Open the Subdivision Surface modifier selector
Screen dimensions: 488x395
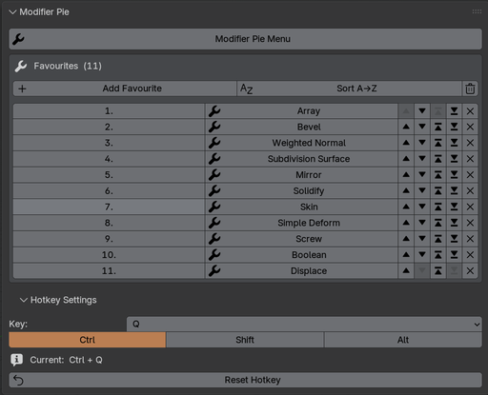click(301, 159)
